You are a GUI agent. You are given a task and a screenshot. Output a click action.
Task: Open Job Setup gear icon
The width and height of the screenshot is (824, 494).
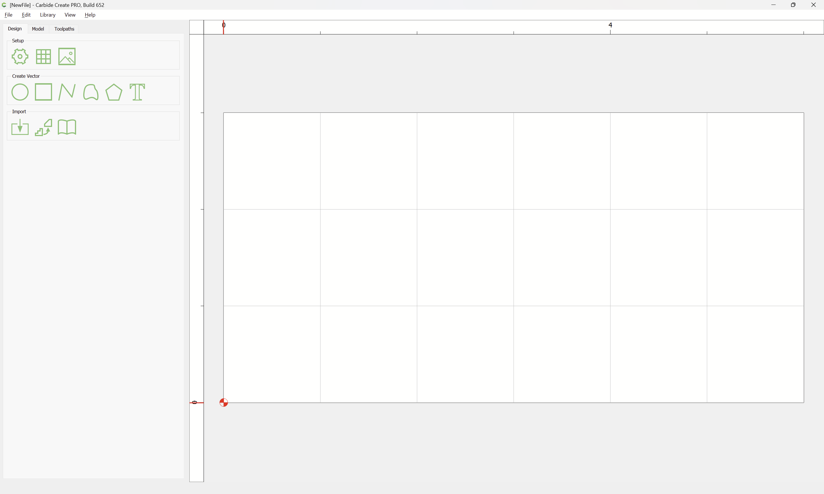pyautogui.click(x=20, y=57)
